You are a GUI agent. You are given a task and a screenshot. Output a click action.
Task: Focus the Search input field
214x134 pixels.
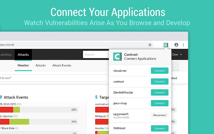96,54
